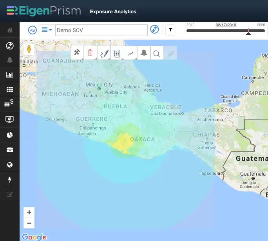Viewport: 268px width, 241px height.
Task: Open the lightning bolt events icon
Action: [10, 180]
